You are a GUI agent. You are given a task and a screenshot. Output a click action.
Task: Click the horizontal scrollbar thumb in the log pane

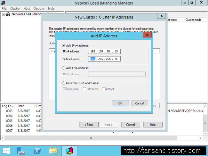coord(91,138)
